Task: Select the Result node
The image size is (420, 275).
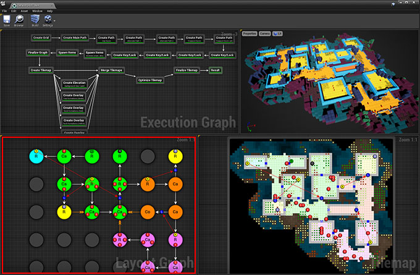Action: click(215, 70)
